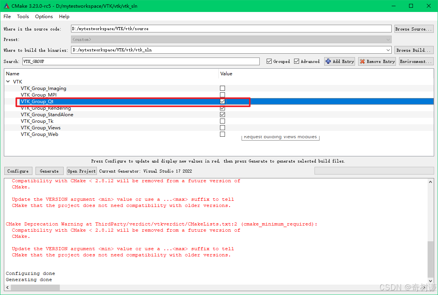Screen dimensions: 438x295
Task: Select the VTK_Group_Views row name
Action: pos(41,128)
